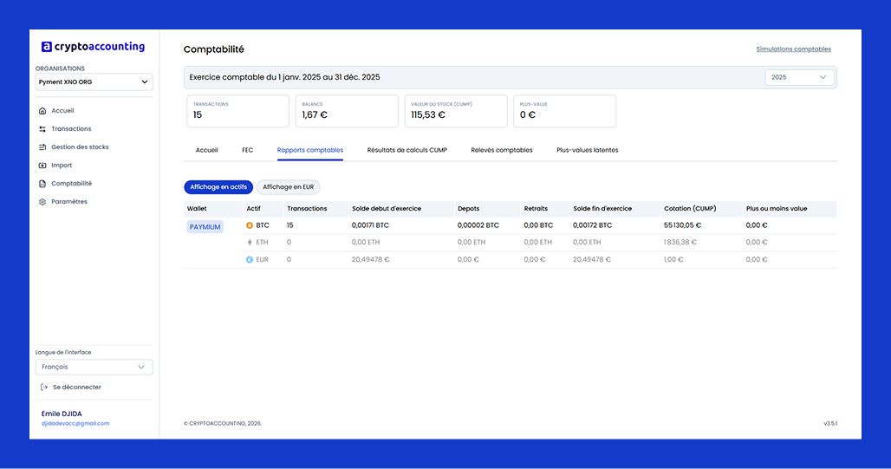Viewport: 891px width, 469px height.
Task: Click the 55 130,05 € quotation cell
Action: click(682, 225)
